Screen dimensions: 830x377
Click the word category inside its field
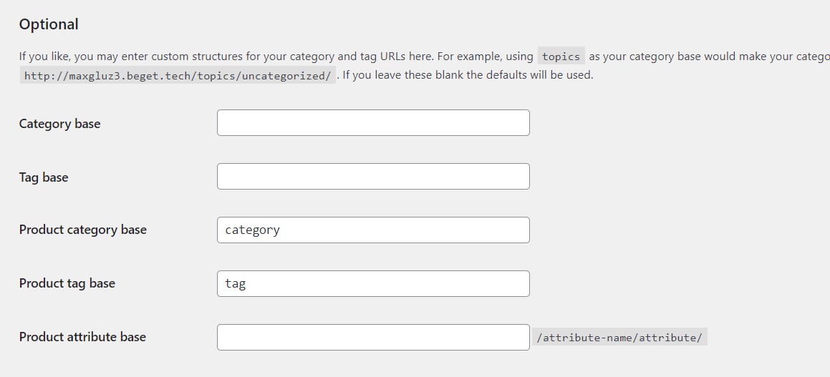252,230
